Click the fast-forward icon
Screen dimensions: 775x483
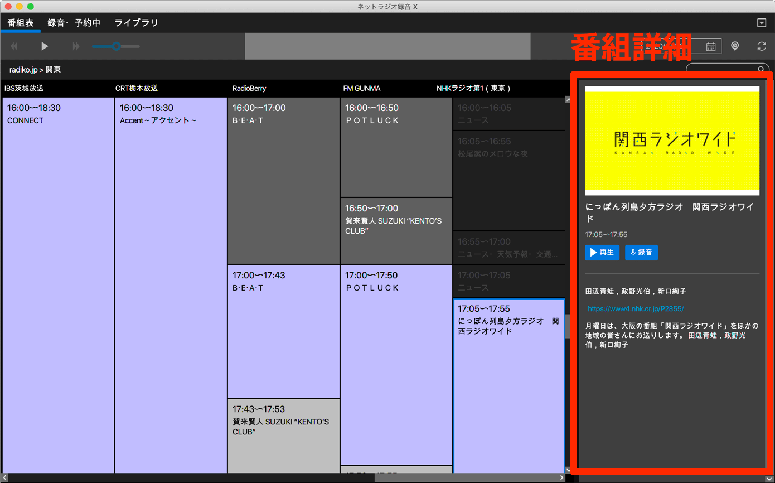pos(75,46)
